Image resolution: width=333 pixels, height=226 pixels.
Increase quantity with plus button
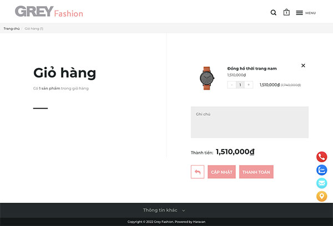(x=249, y=85)
